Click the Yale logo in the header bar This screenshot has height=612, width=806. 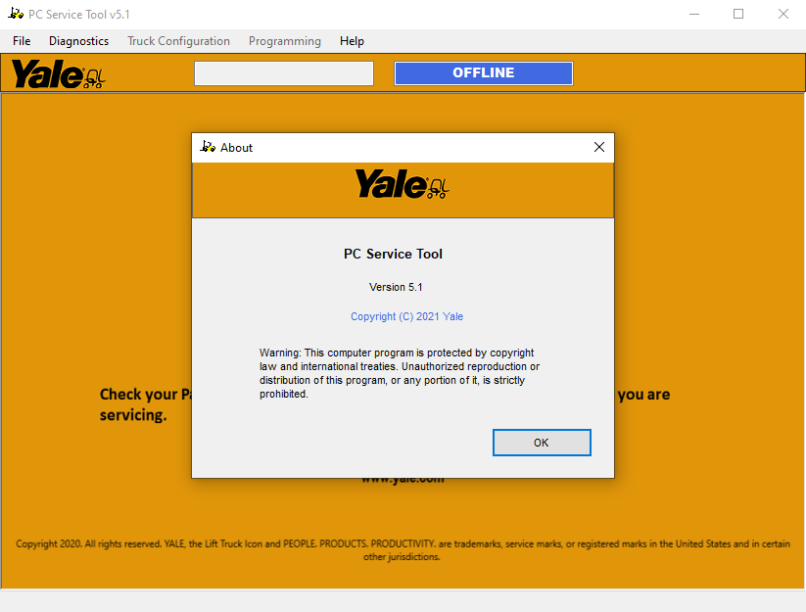pos(58,74)
